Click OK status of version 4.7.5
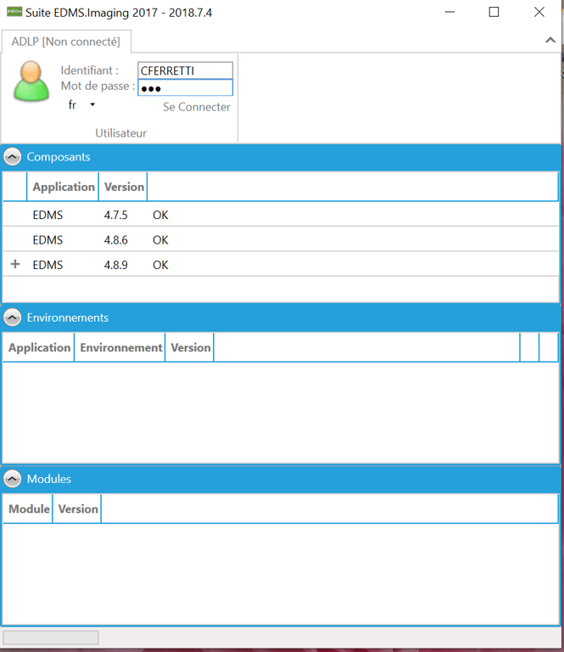 pyautogui.click(x=160, y=215)
